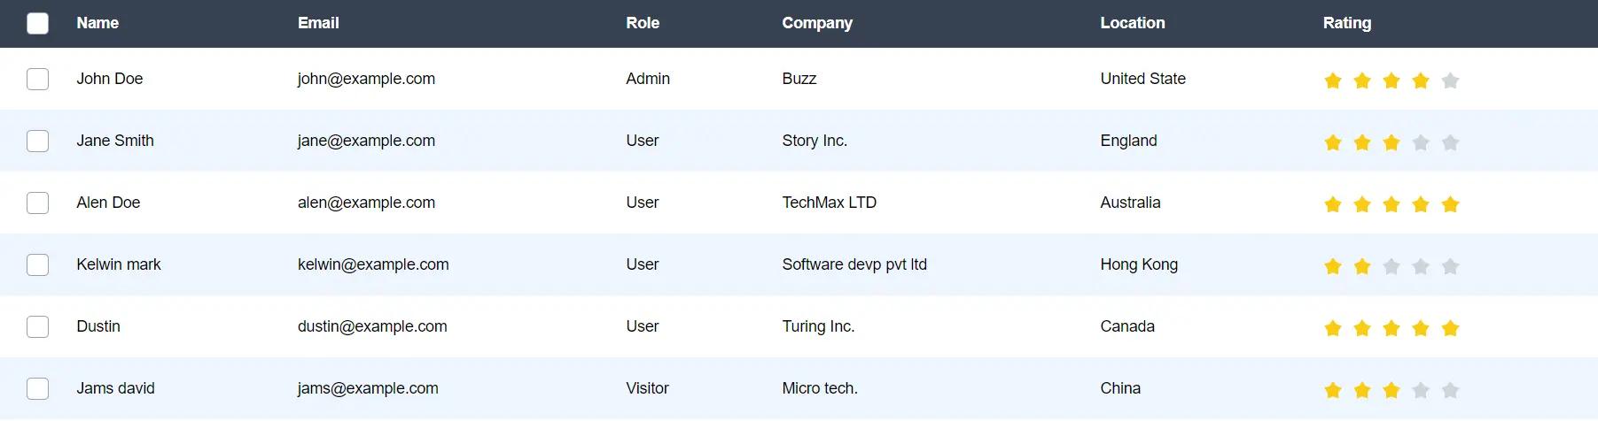Check the box for John Doe's row
This screenshot has width=1598, height=421.
38,79
